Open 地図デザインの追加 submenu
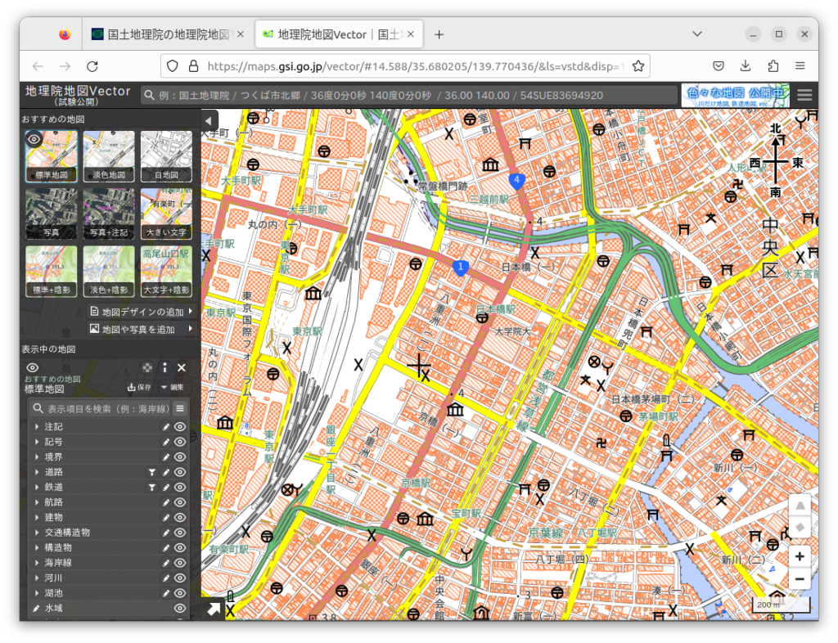This screenshot has width=838, height=643. (x=142, y=312)
